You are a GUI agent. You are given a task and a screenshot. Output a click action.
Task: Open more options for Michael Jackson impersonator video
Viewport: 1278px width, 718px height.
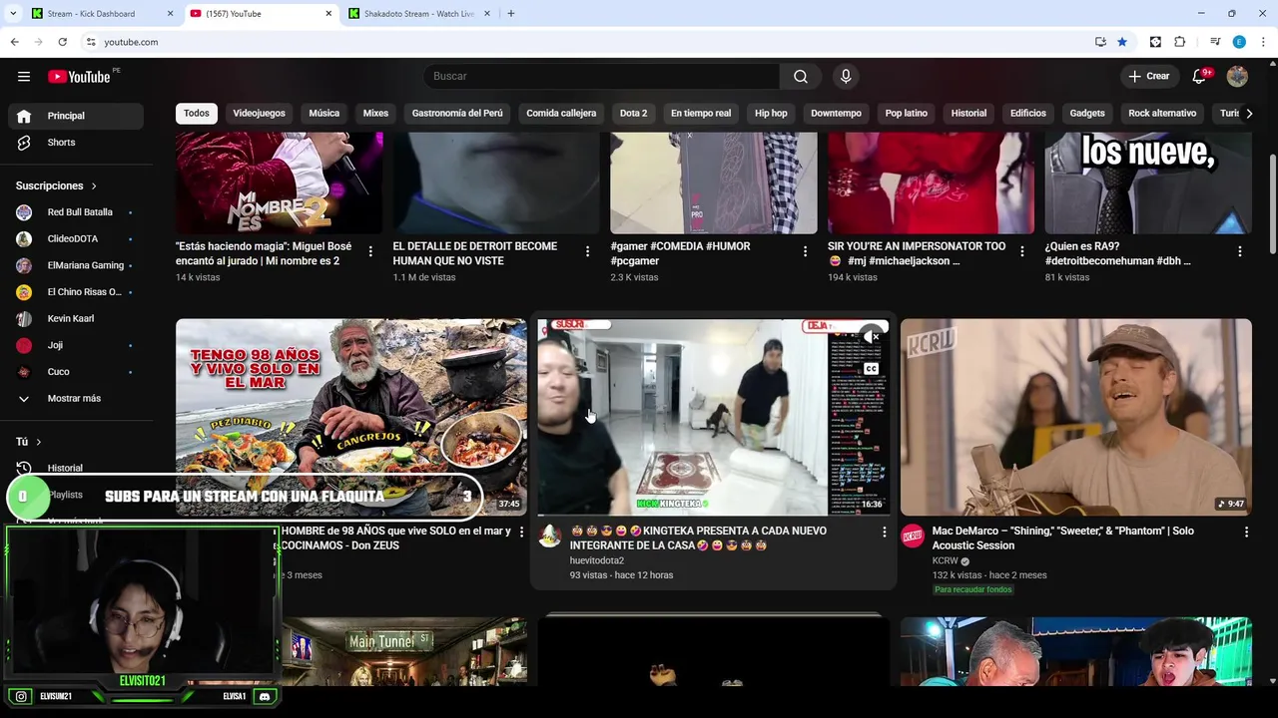click(x=1022, y=251)
